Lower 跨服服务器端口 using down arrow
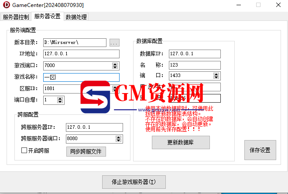Viewport: 288px width, 194px height. coord(118,140)
